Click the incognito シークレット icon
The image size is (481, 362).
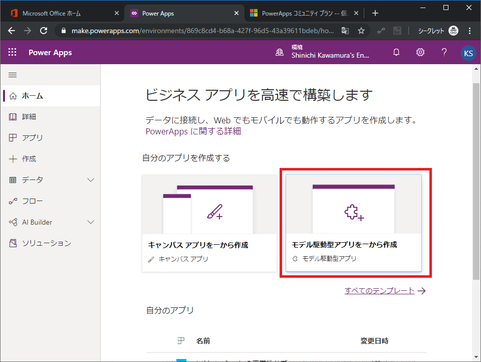tap(453, 31)
